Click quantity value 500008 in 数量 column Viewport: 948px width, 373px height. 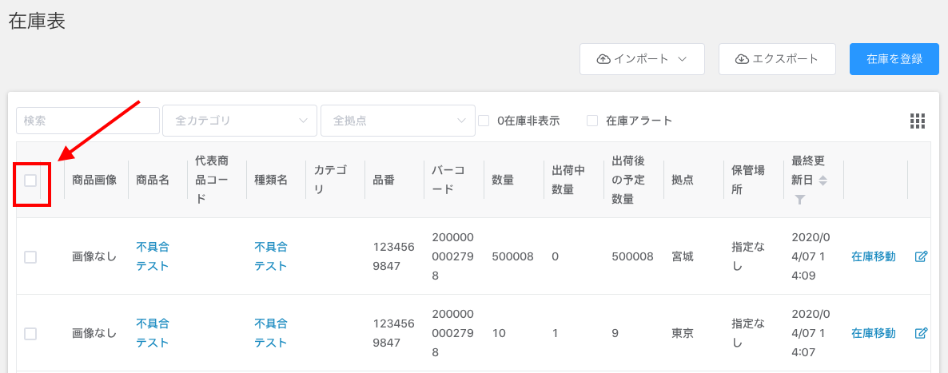[512, 256]
